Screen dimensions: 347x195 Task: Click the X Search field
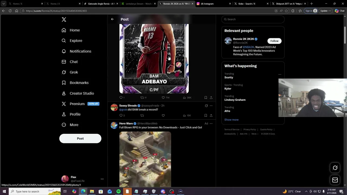tap(253, 19)
